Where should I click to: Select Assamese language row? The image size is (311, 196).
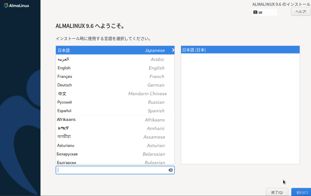click(x=115, y=137)
